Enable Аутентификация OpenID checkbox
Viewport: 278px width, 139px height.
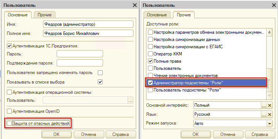[9, 111]
